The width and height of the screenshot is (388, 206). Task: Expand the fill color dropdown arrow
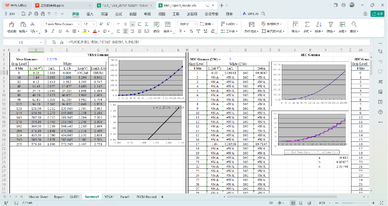[89, 31]
